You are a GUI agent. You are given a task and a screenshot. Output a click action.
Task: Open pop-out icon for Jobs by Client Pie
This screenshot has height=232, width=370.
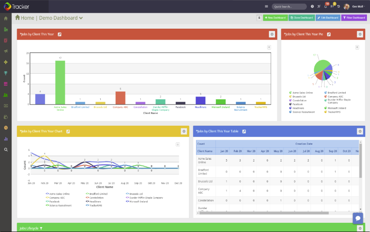pyautogui.click(x=328, y=34)
